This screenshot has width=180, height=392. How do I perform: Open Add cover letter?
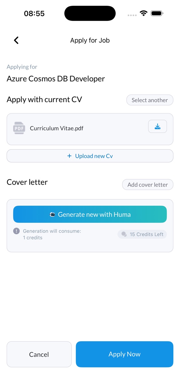coord(148,184)
